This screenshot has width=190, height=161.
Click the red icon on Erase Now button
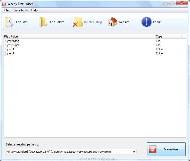point(153,149)
